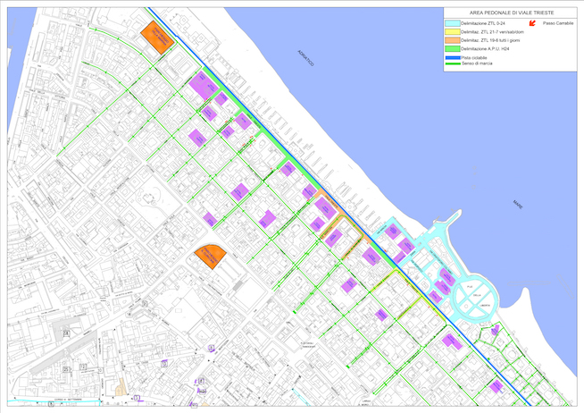Click the orange block at the map's top
The image size is (584, 413).
tap(156, 36)
